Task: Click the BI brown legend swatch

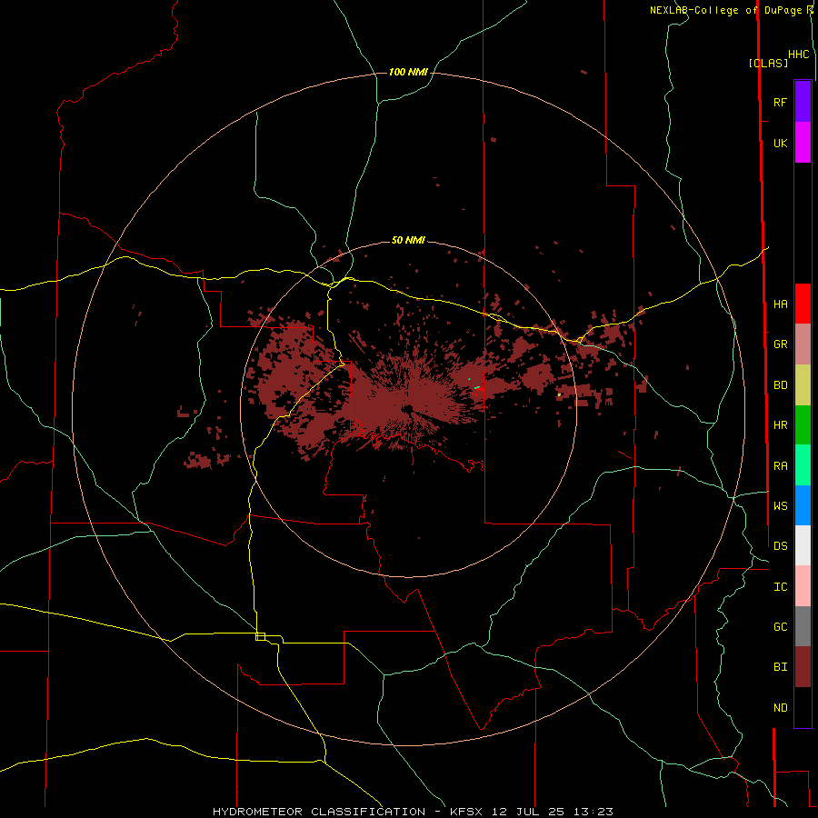Action: pos(803,667)
